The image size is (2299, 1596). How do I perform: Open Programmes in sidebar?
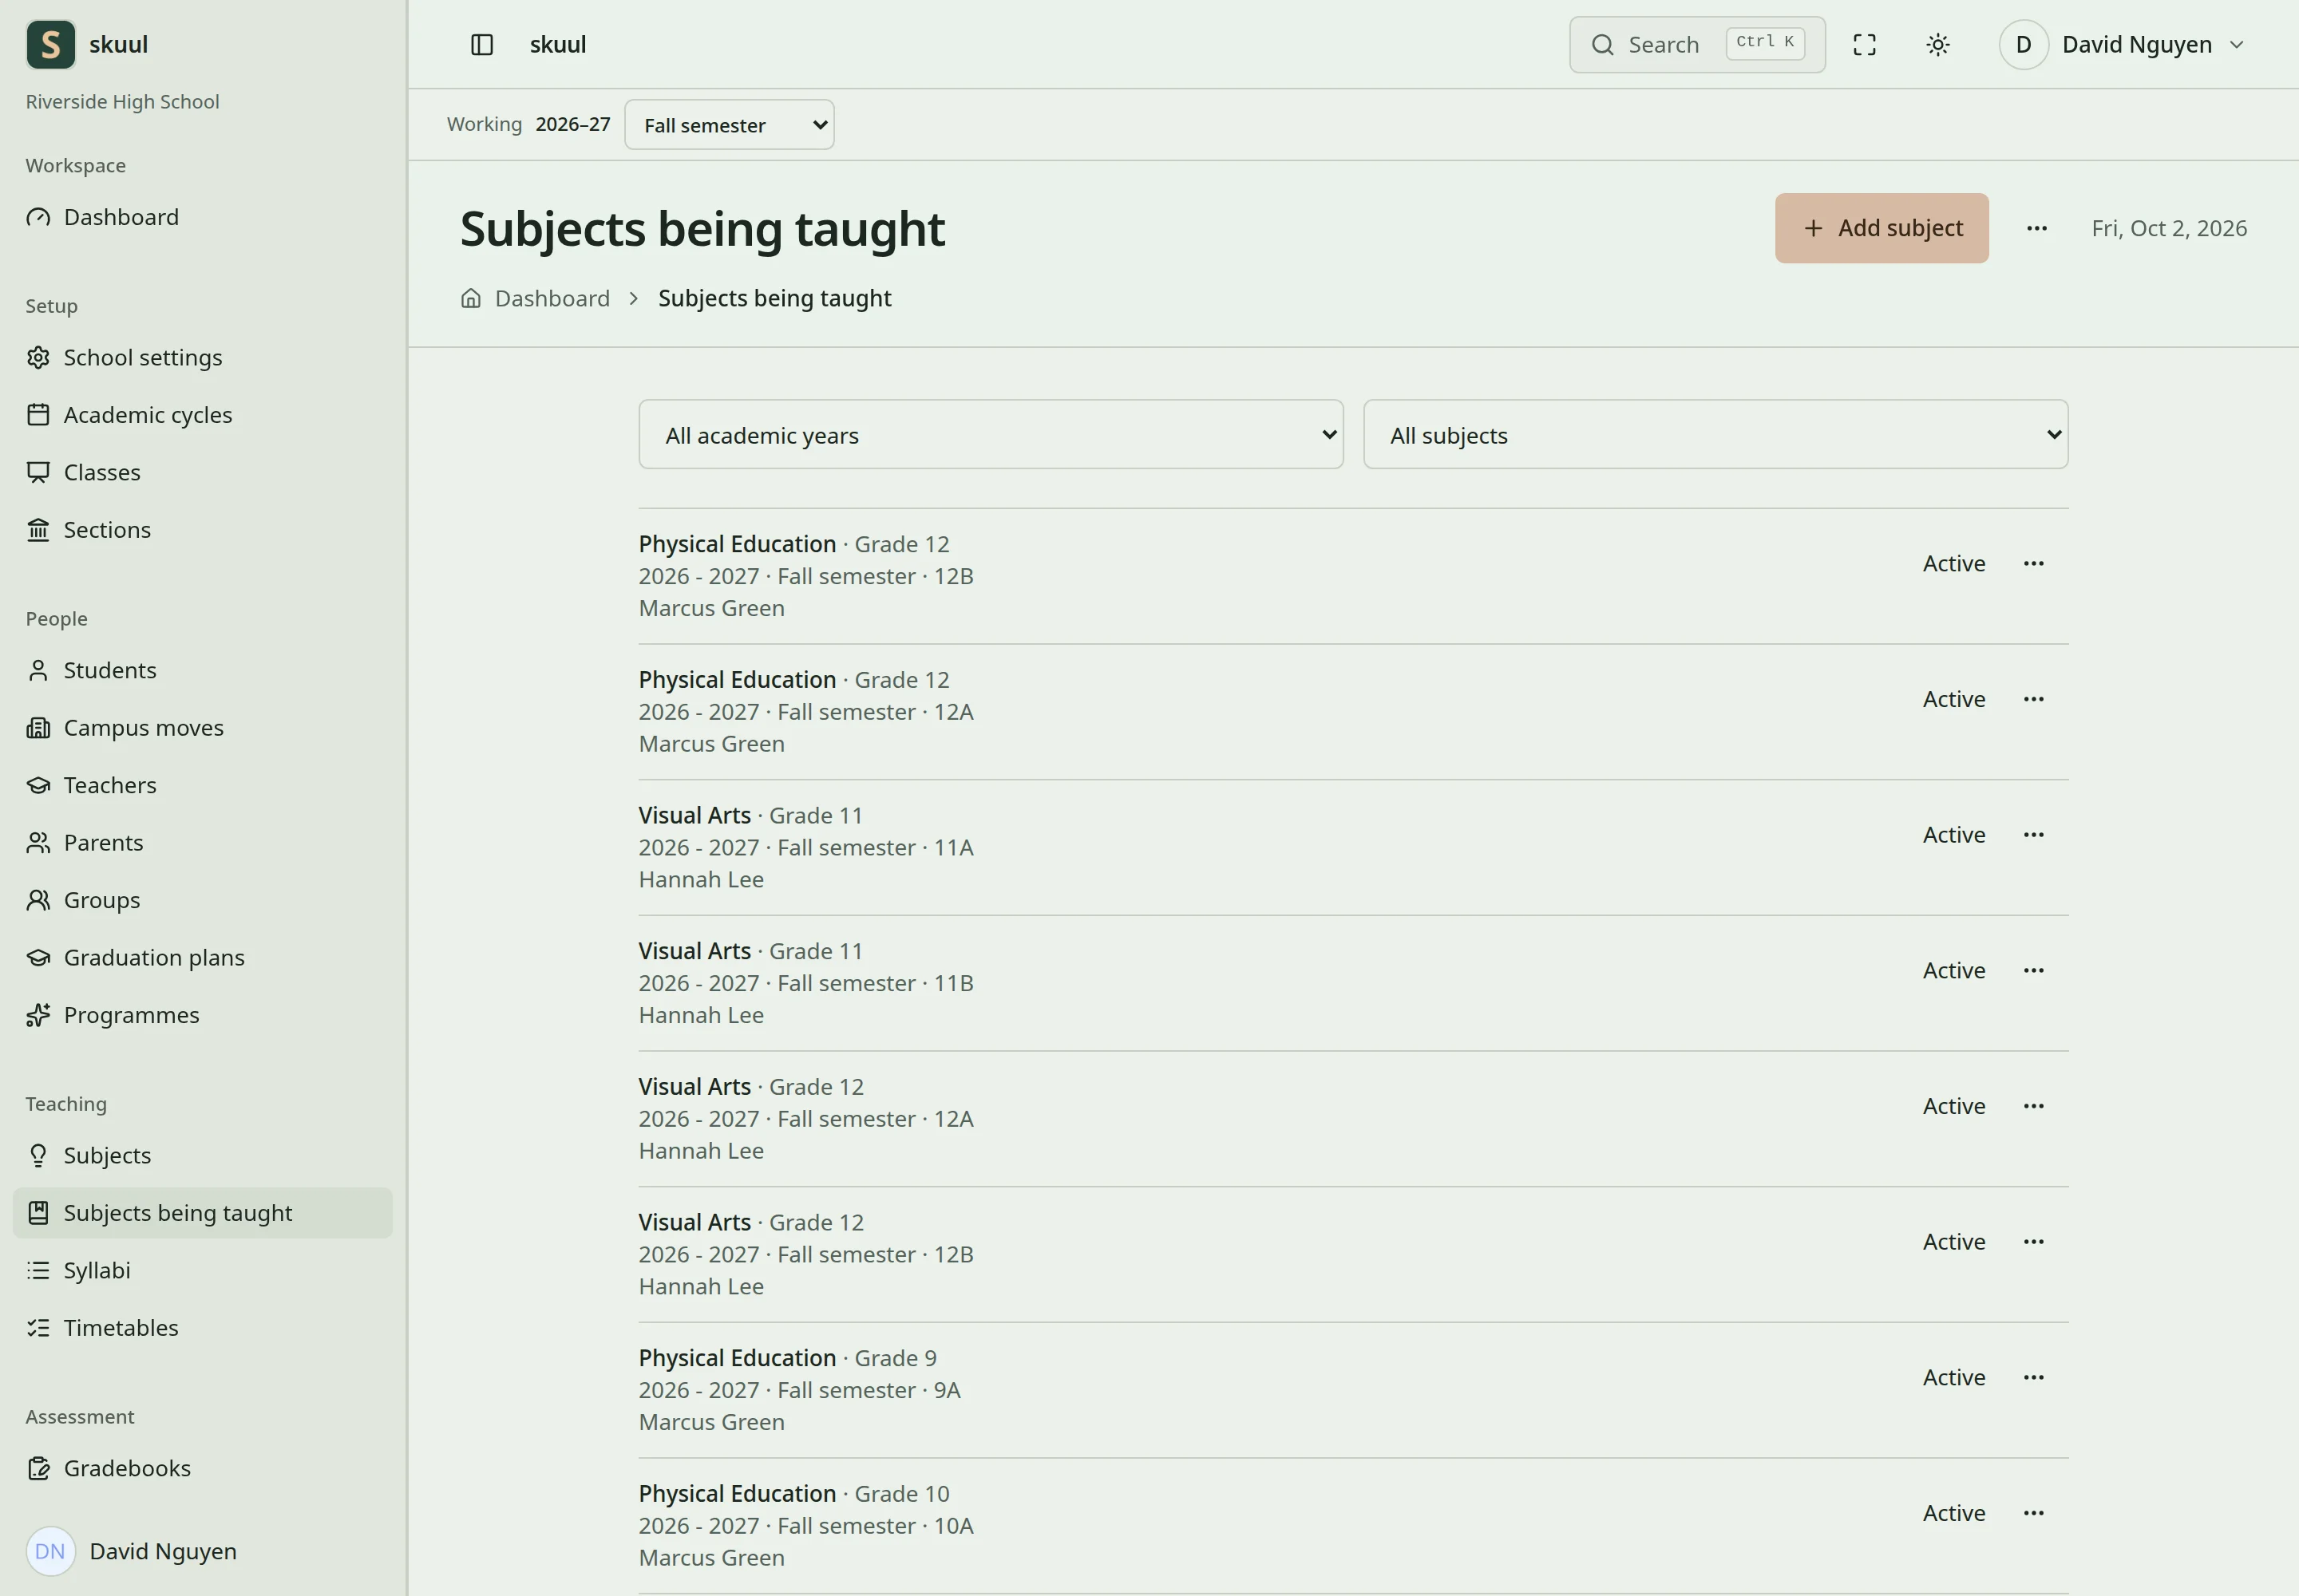[202, 1015]
